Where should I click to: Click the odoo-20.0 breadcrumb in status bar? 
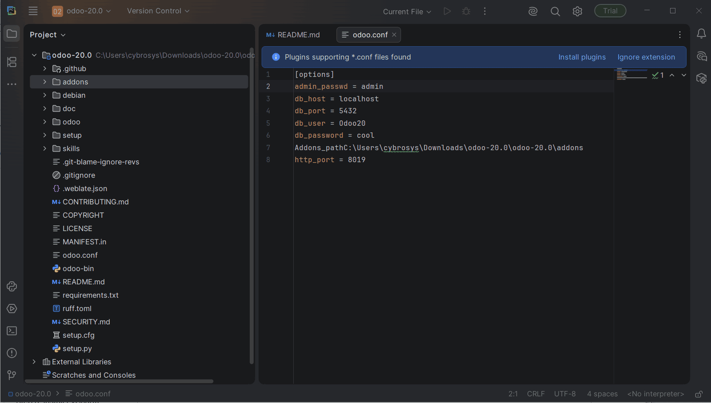click(30, 394)
